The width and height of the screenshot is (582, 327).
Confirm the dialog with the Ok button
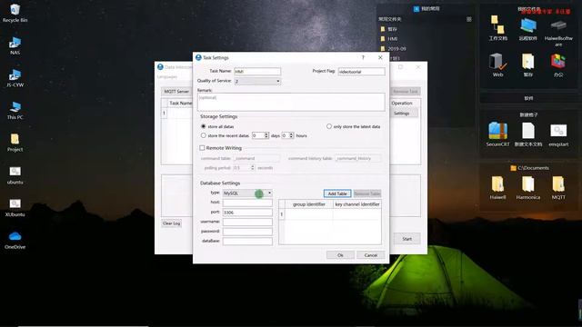click(x=340, y=255)
